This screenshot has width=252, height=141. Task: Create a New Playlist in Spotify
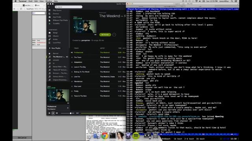55,48
